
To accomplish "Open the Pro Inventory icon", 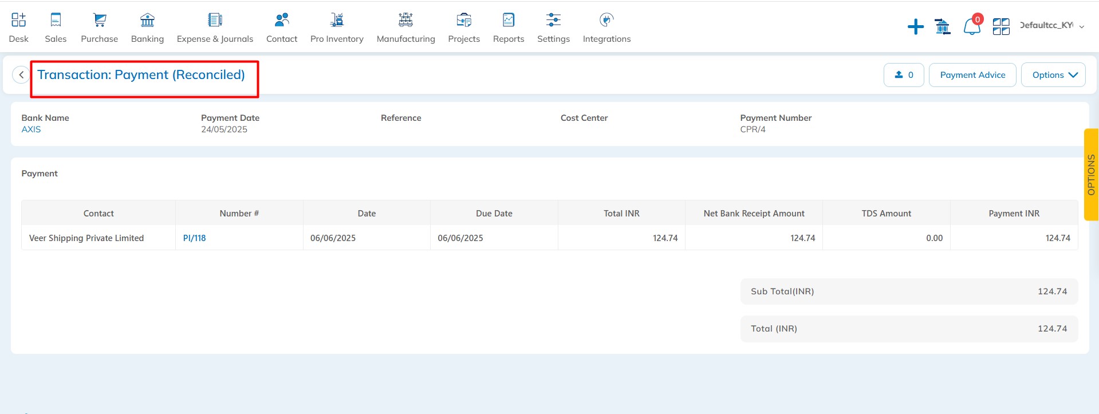I will (337, 20).
